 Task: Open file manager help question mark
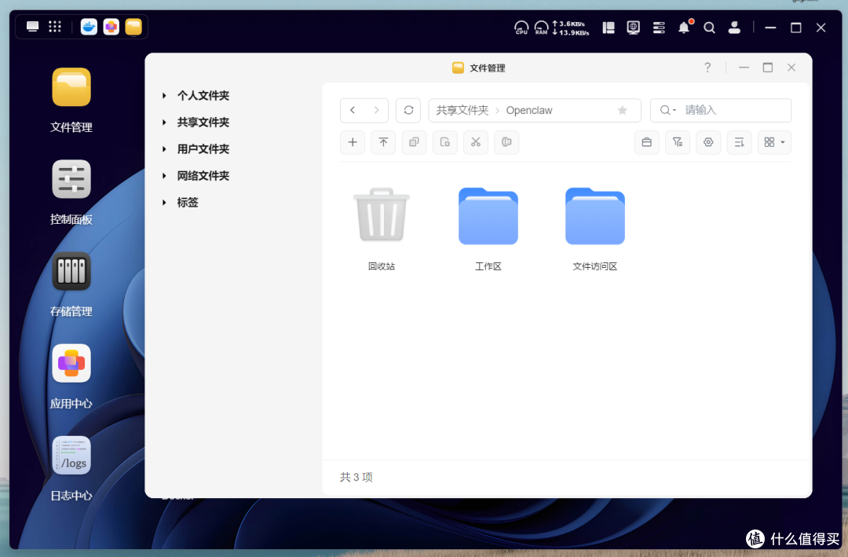(x=707, y=68)
